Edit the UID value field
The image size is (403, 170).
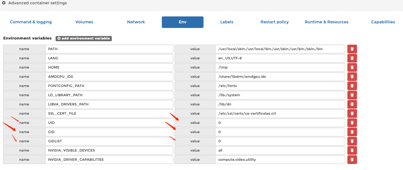coord(280,123)
